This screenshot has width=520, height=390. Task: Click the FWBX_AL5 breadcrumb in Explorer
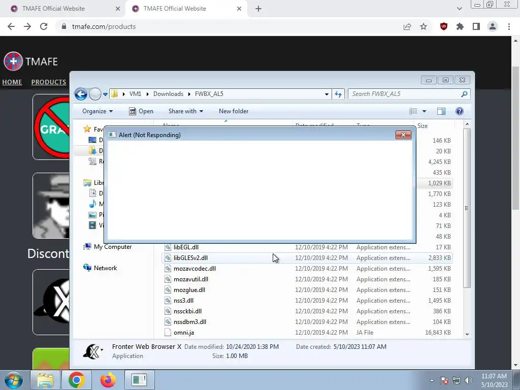click(x=209, y=94)
